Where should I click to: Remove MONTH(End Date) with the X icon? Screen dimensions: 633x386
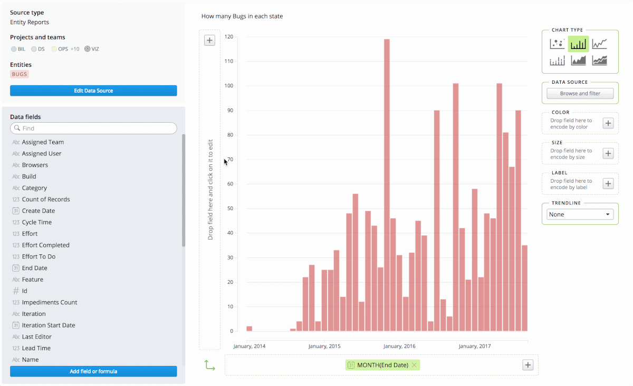pyautogui.click(x=414, y=365)
